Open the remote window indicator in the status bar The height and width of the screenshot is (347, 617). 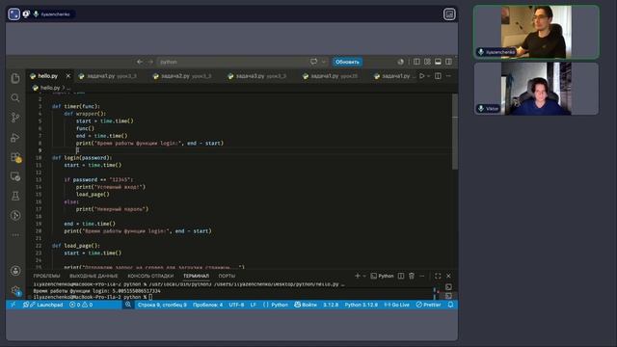[13, 305]
